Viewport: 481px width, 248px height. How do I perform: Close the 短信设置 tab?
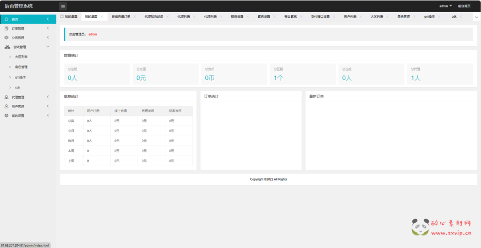[248, 16]
